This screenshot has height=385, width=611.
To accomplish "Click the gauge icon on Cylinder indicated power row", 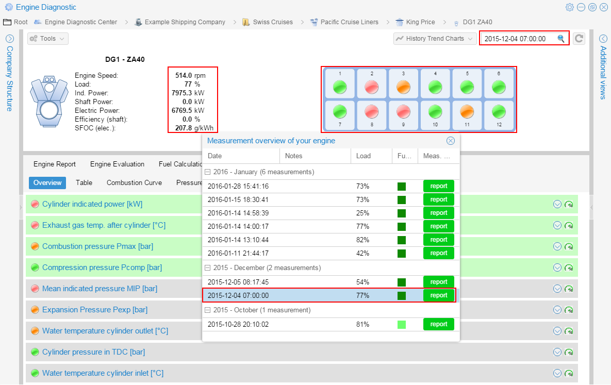I will 568,204.
